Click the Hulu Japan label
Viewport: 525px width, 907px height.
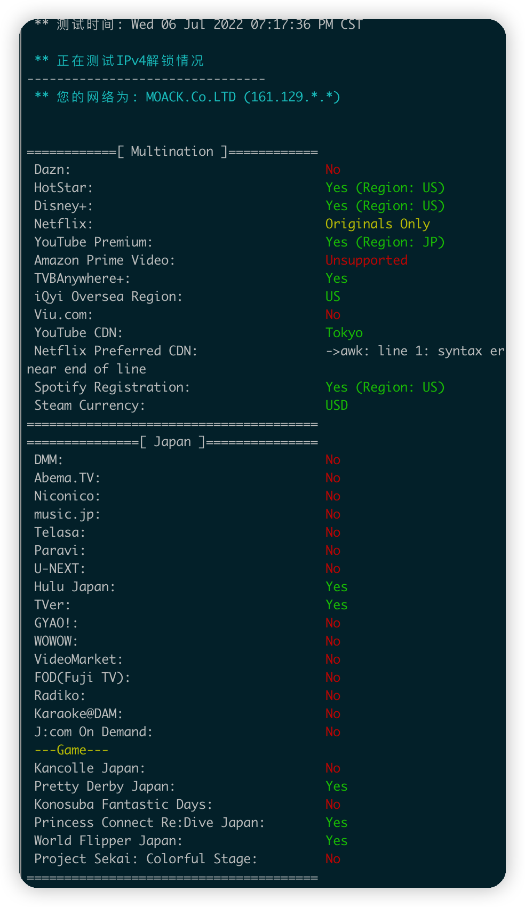pos(74,587)
